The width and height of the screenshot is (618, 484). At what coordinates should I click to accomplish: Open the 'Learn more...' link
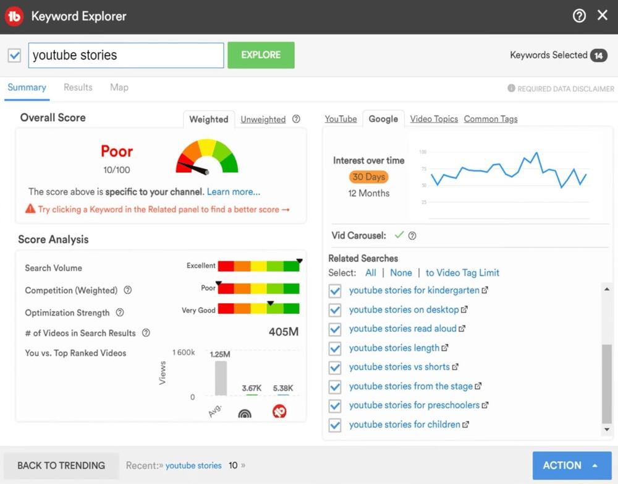[234, 192]
